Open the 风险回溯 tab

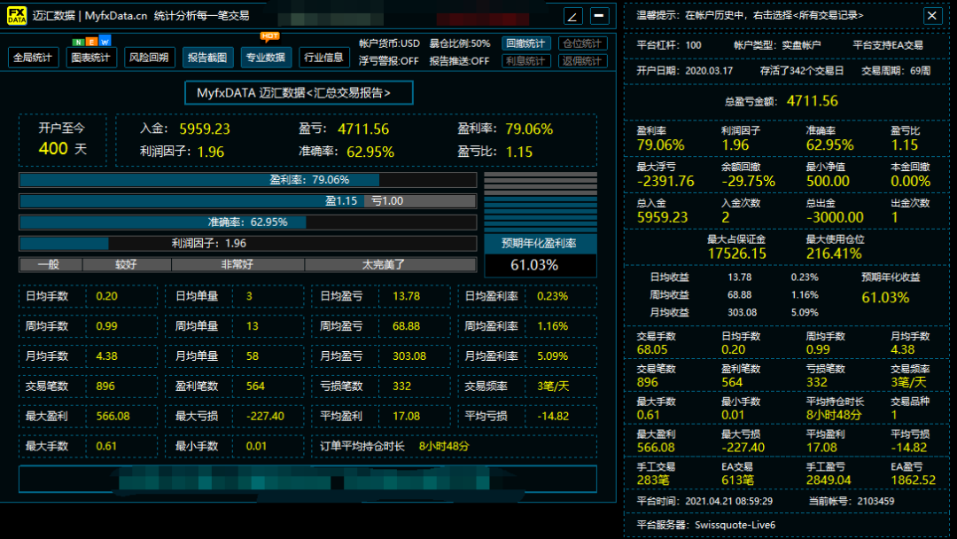click(x=150, y=58)
